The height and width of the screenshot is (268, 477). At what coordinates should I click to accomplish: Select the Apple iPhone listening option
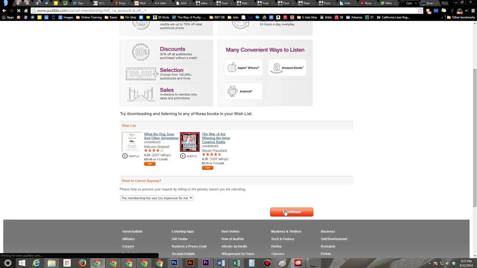point(243,68)
